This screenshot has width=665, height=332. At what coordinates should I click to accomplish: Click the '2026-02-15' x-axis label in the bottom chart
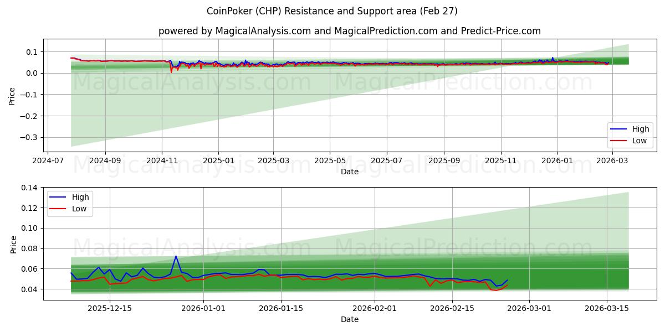coord(452,308)
